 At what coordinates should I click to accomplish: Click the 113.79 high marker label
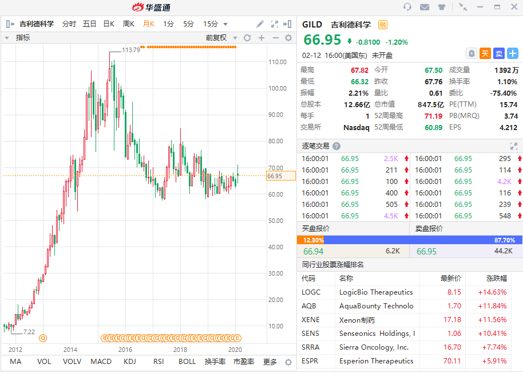pyautogui.click(x=130, y=50)
